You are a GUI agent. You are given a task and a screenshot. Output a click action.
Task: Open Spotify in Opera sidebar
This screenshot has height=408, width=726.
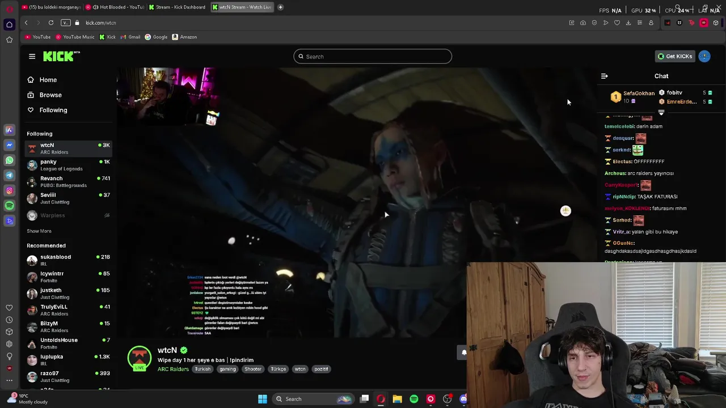coord(9,206)
